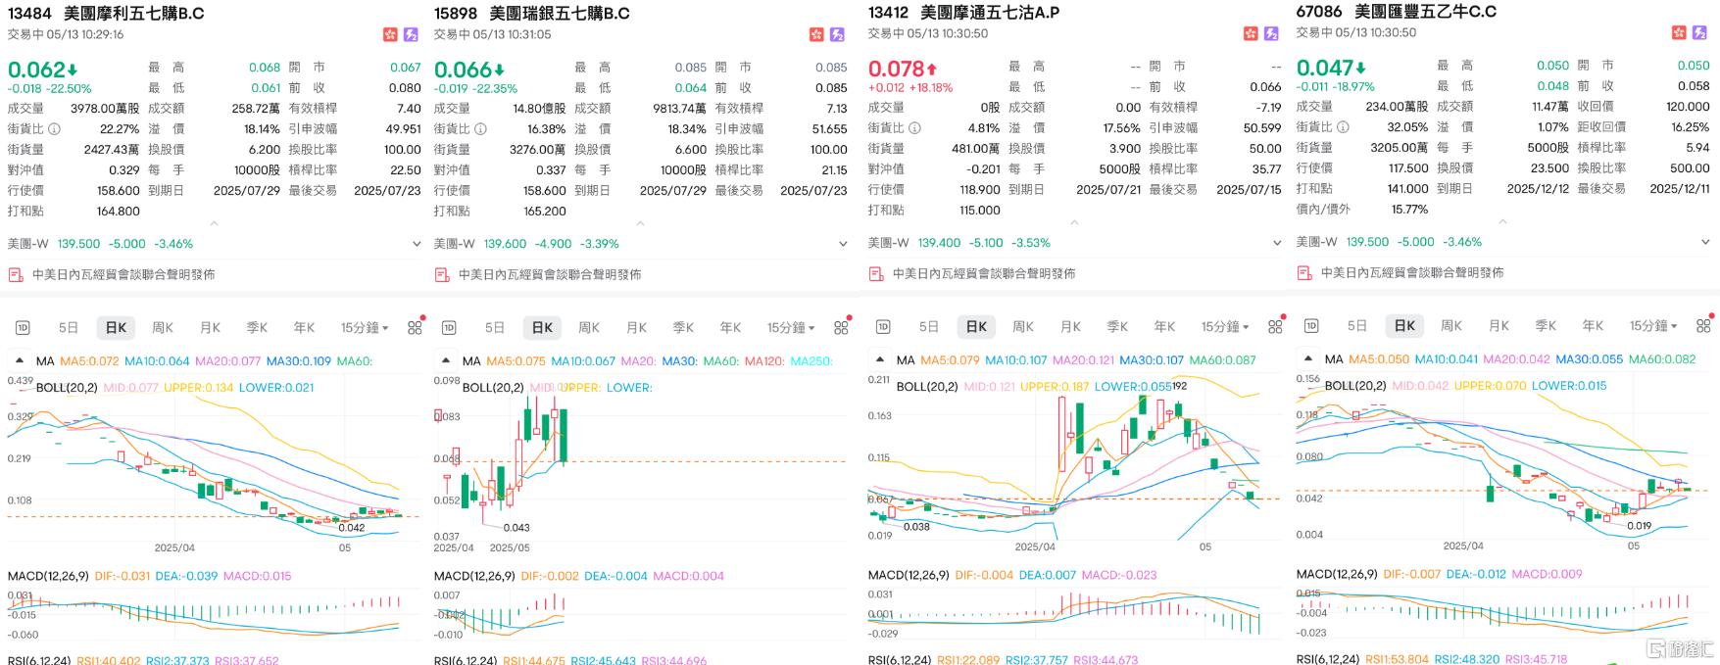Image resolution: width=1720 pixels, height=665 pixels.
Task: Click the MACD(12,26,9) label in the 13412 chart
Action: [909, 576]
